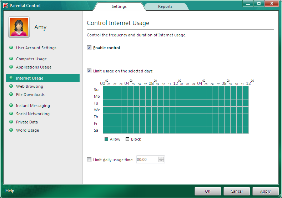Click green status dot beside User Account Settings
Viewport: 282px width, 198px height.
click(11, 47)
